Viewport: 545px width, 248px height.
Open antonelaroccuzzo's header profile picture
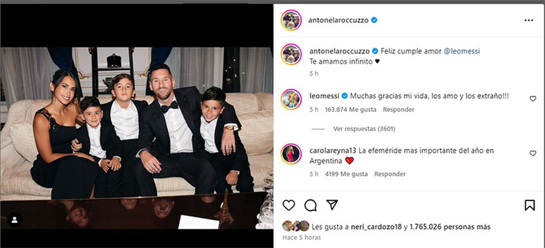click(x=291, y=20)
